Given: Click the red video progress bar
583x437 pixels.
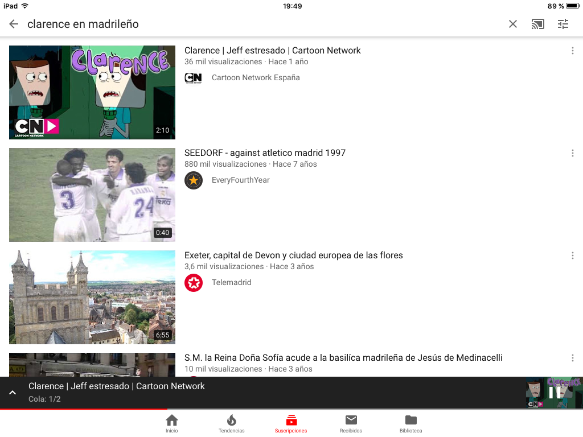Looking at the screenshot, I should [84, 409].
